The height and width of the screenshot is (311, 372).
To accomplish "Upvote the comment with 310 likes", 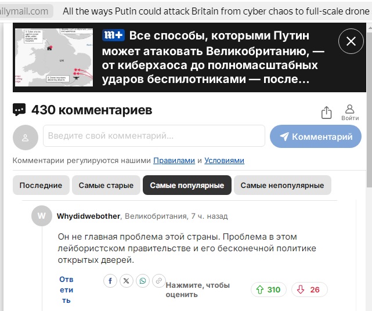I will tap(269, 290).
